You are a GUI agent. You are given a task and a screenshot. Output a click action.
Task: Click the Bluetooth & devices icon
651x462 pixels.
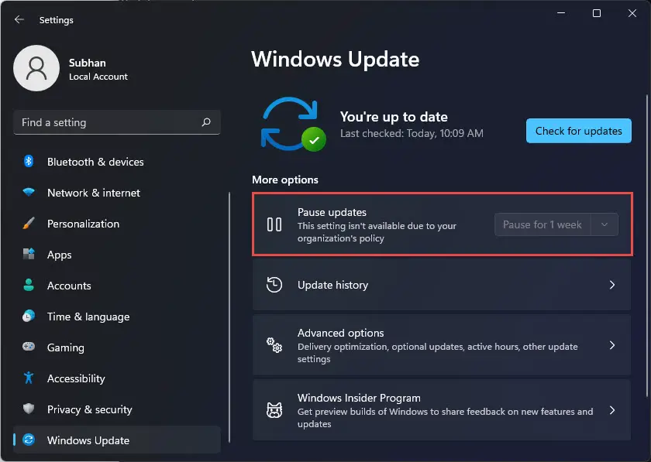(x=29, y=161)
